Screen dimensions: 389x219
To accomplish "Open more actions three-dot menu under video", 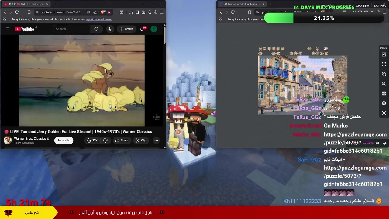I will [x=156, y=140].
